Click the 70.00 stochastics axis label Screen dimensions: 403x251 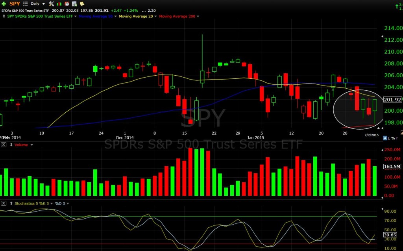390,221
